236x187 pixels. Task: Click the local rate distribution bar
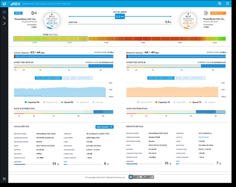(x=64, y=112)
